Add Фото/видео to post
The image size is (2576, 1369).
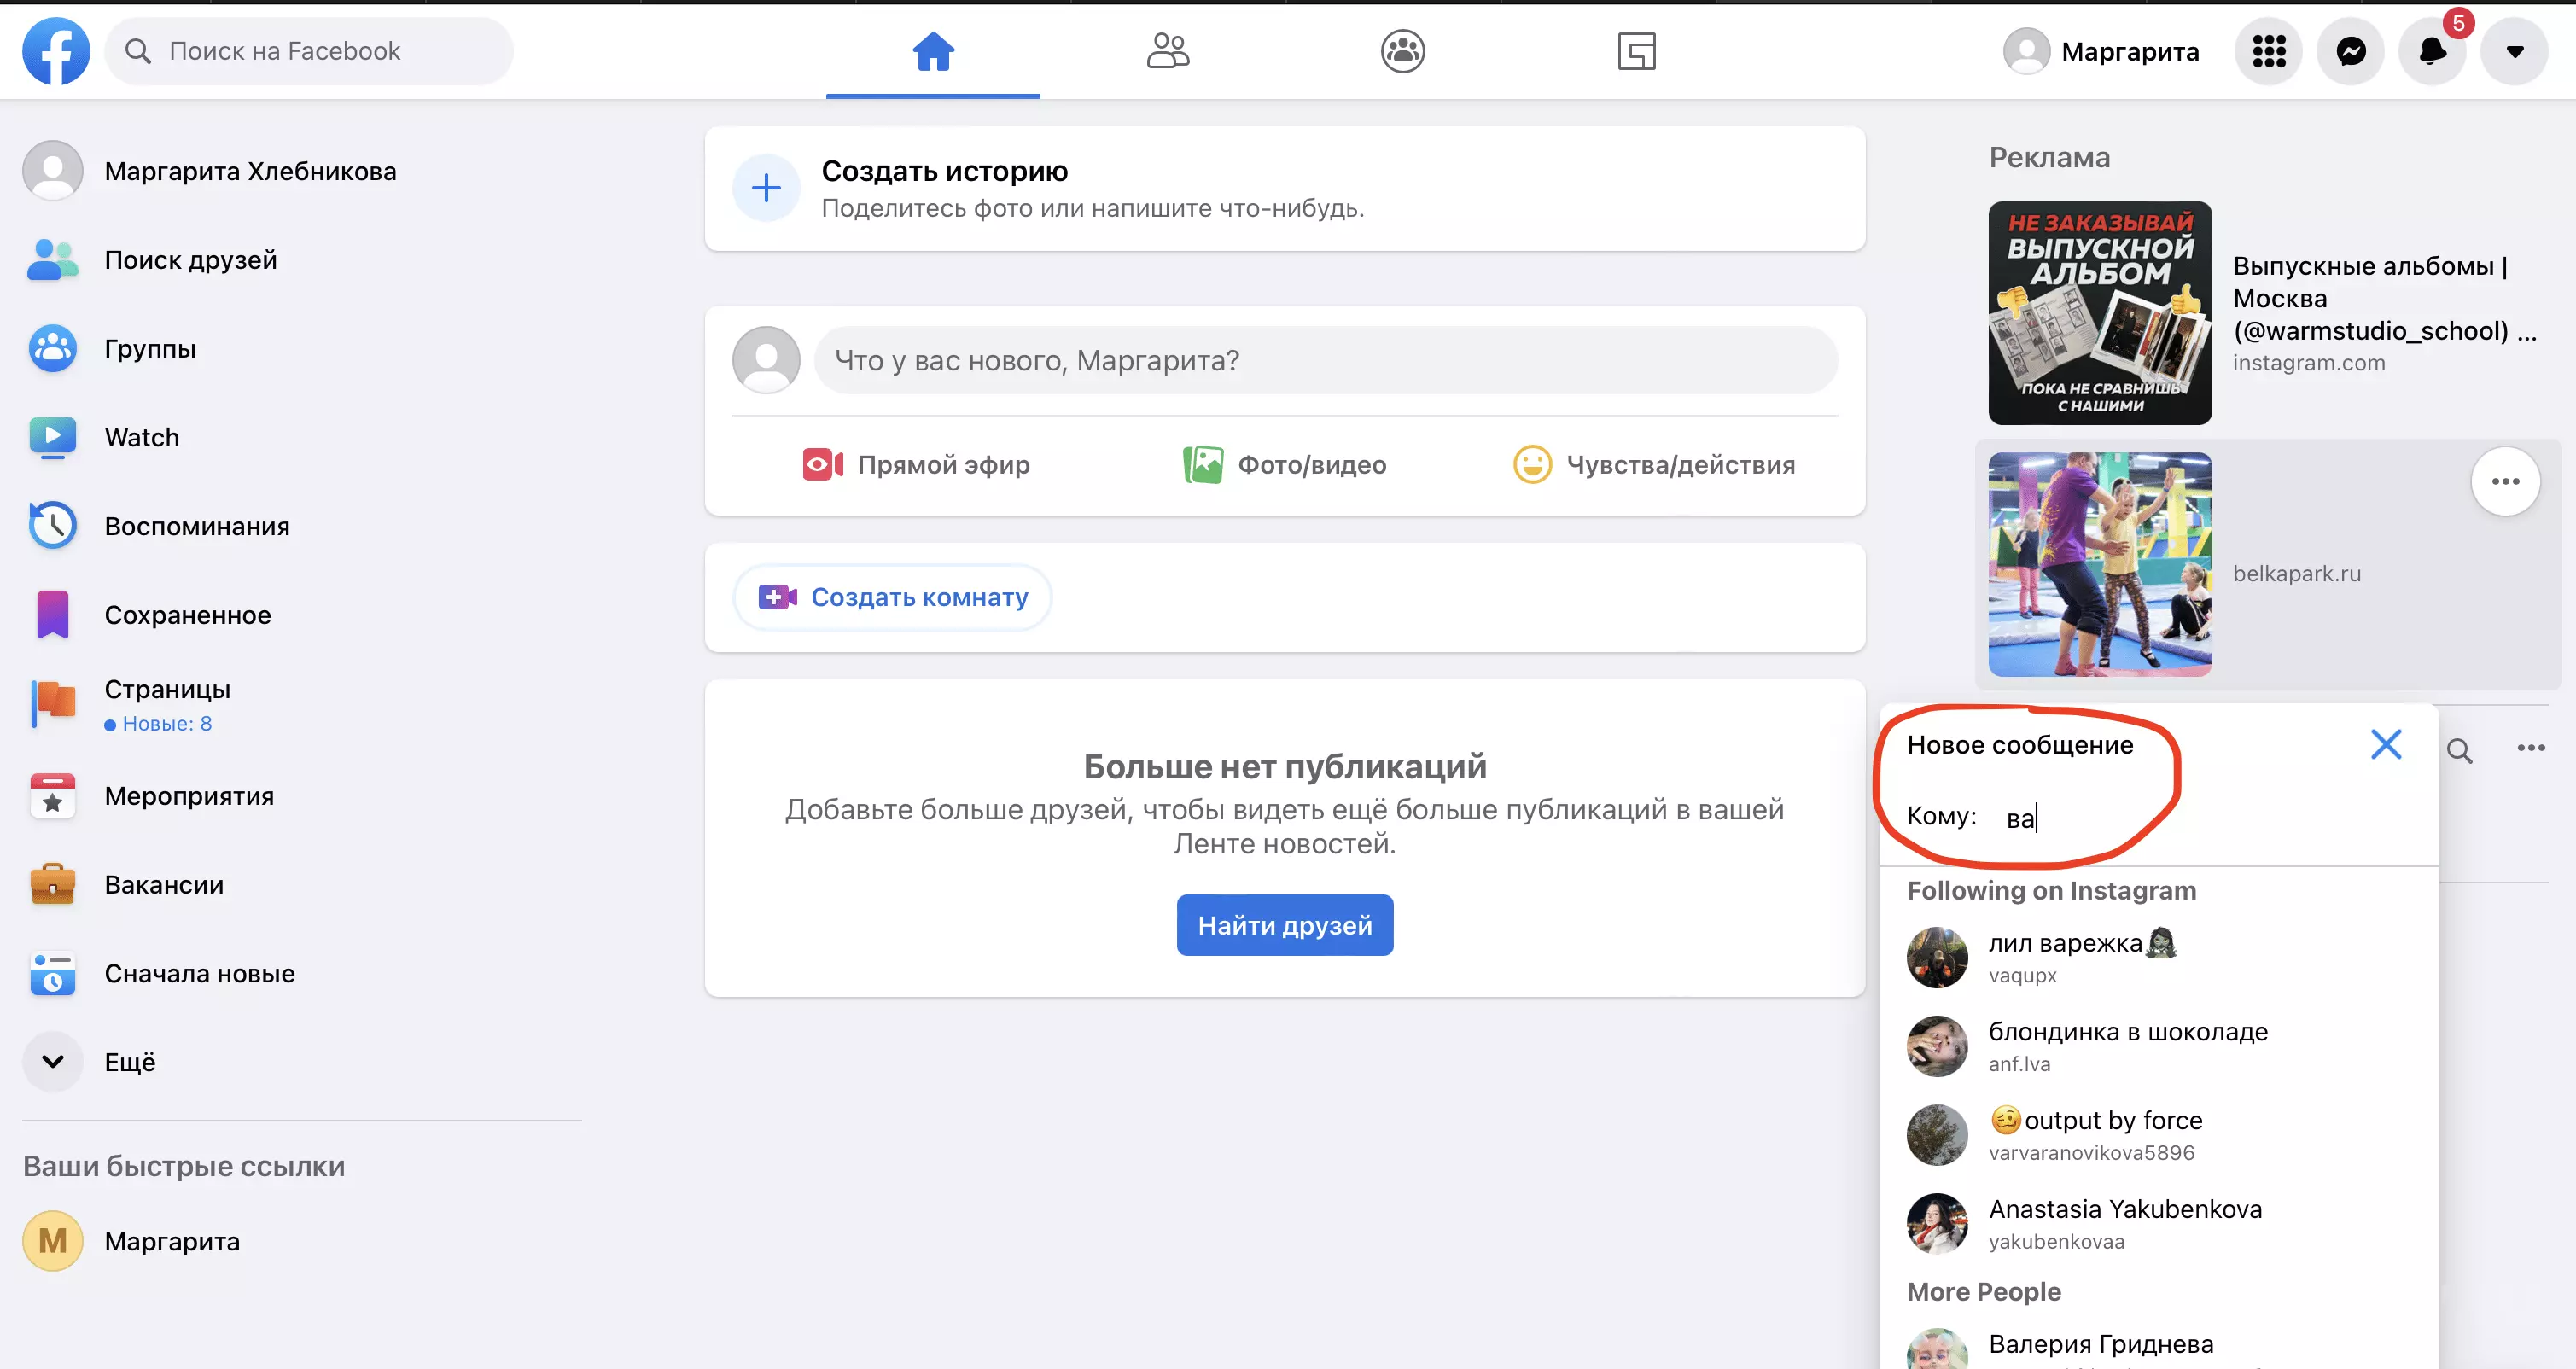[x=1285, y=465]
